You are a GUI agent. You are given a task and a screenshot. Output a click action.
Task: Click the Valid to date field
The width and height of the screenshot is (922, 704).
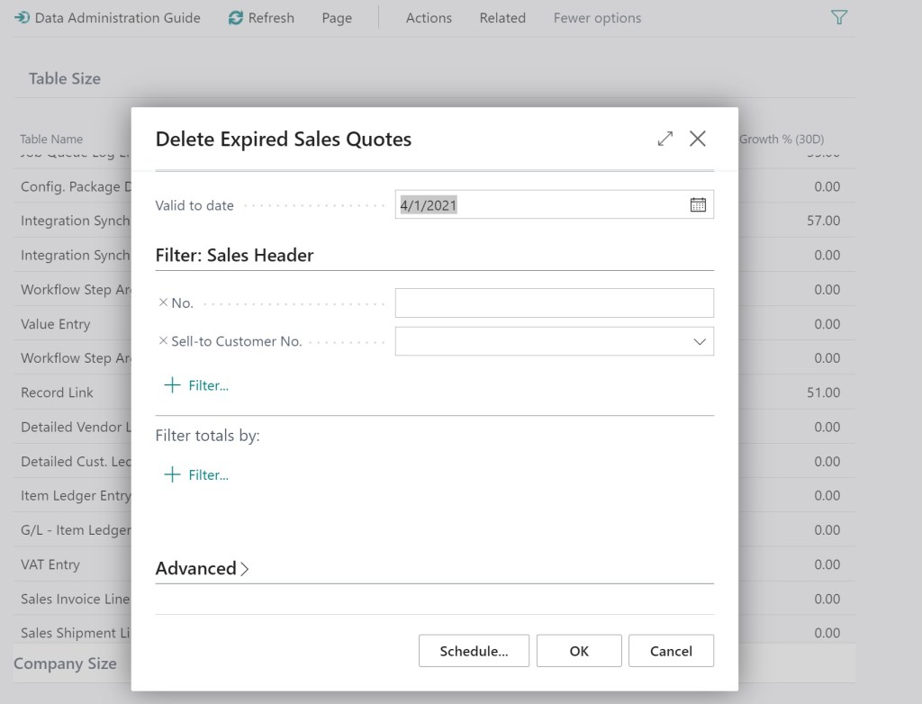[540, 205]
